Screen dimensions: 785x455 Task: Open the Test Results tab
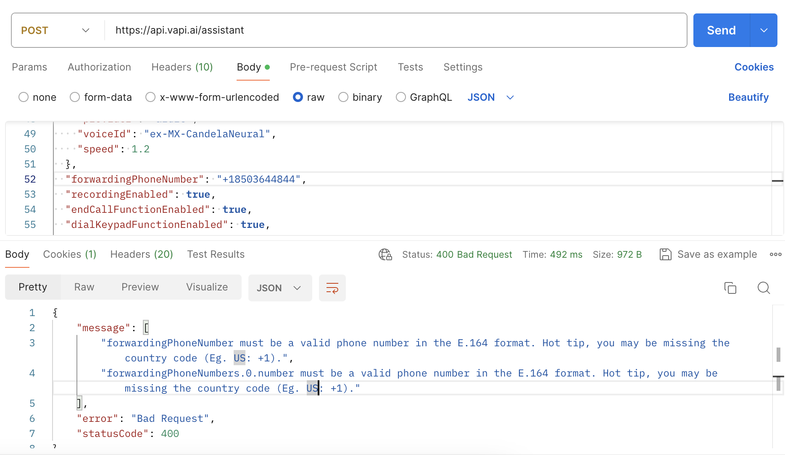[x=216, y=254]
